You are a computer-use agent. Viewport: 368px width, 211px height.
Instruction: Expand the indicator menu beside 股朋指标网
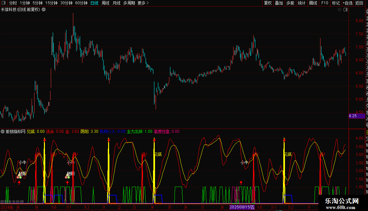(3, 131)
